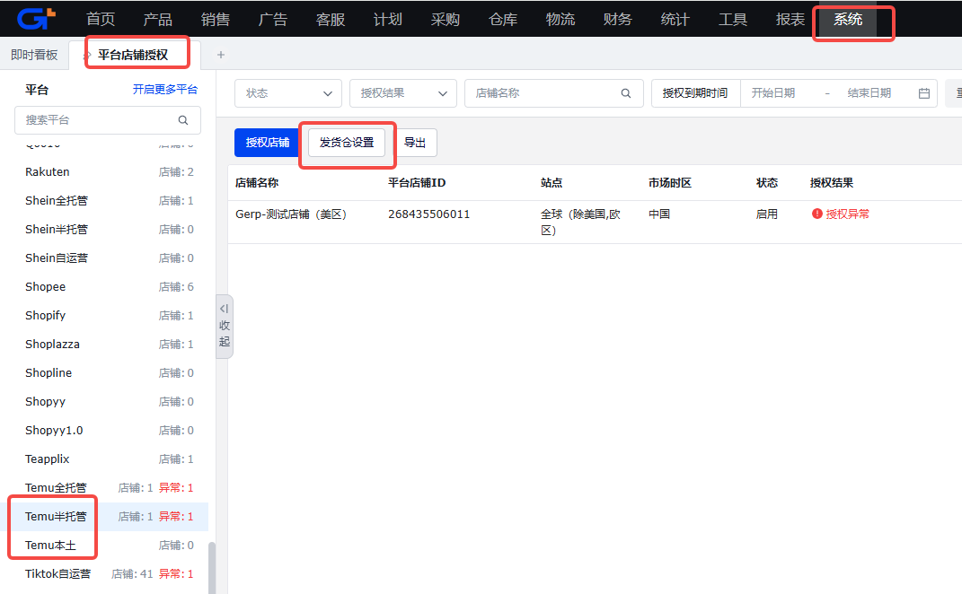
Task: Open the 统计 menu
Action: [675, 19]
